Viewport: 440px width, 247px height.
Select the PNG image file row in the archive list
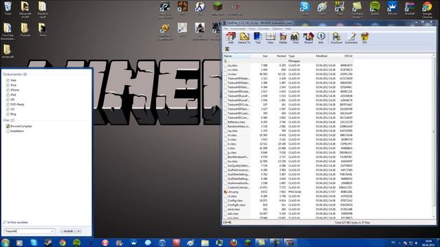[289, 192]
